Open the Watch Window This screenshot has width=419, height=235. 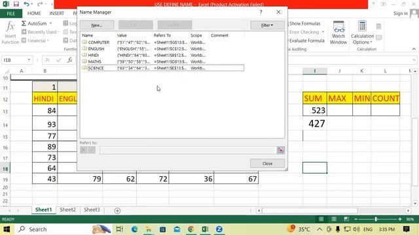(x=338, y=33)
